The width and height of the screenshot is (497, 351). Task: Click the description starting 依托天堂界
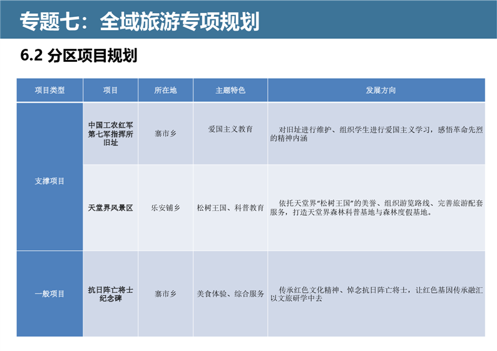[x=376, y=208]
